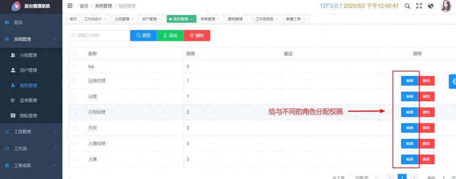The image size is (456, 179).
Task: Open 用户管理 via its sidebar icon
Action: click(x=13, y=70)
